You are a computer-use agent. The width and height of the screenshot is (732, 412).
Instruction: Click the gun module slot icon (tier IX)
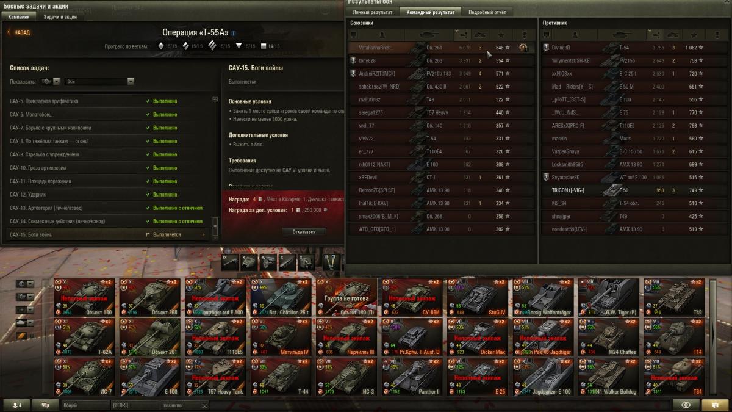pyautogui.click(x=231, y=262)
